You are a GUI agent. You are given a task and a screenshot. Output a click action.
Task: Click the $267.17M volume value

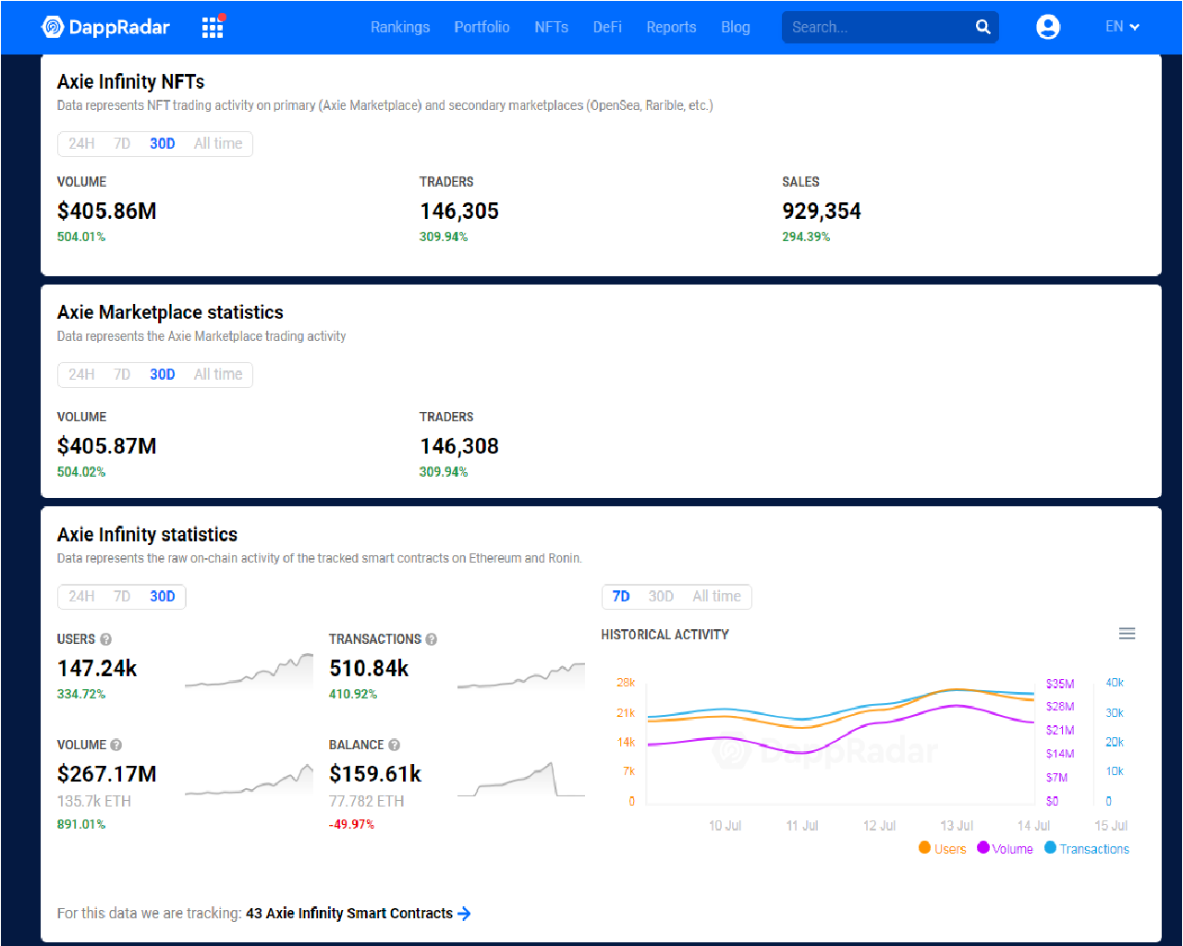[x=107, y=774]
